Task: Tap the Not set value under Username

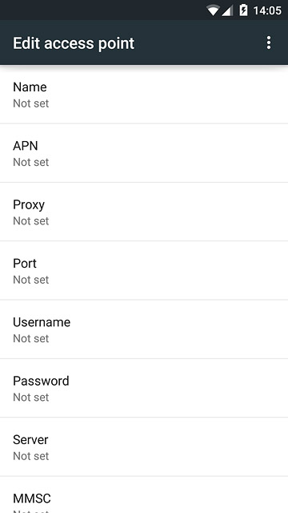Action: pos(31,338)
